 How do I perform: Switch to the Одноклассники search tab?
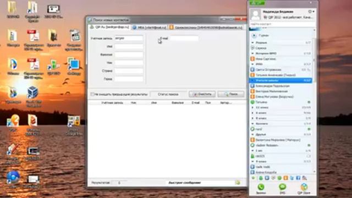(206, 28)
